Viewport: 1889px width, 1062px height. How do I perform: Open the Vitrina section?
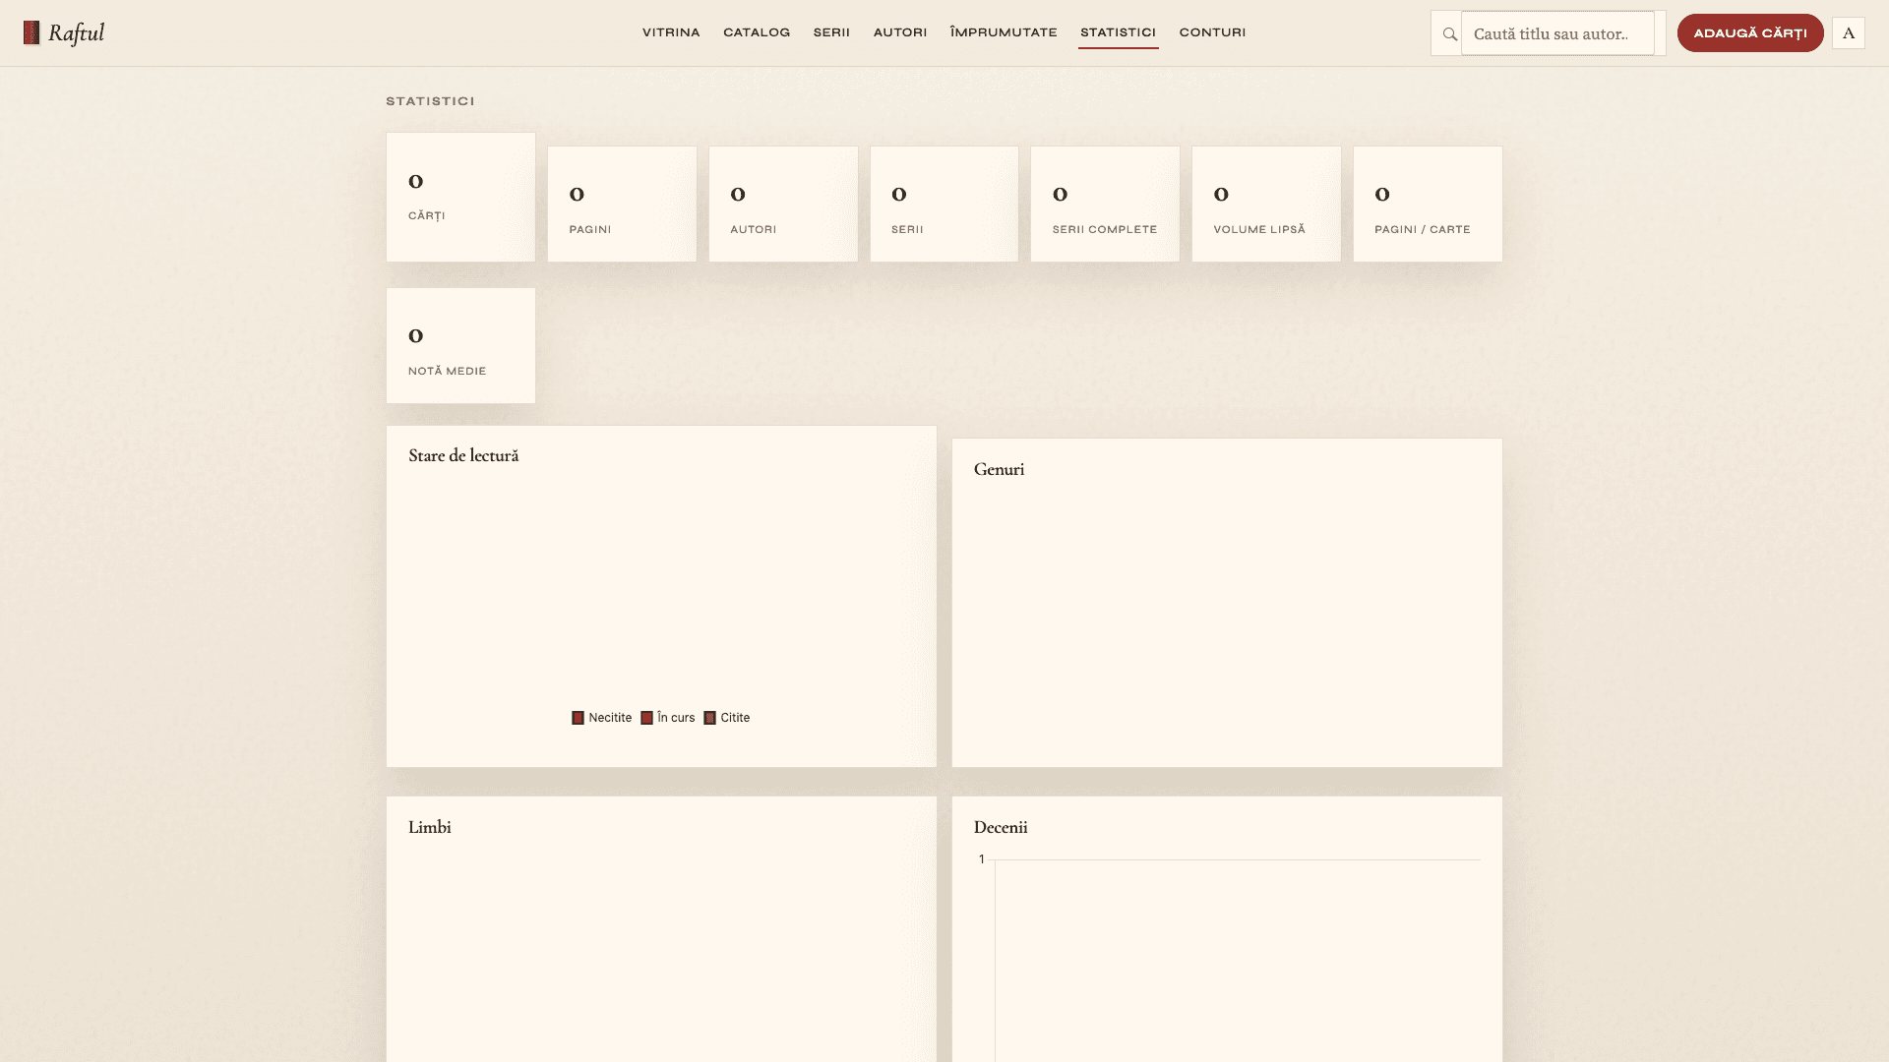click(x=671, y=32)
